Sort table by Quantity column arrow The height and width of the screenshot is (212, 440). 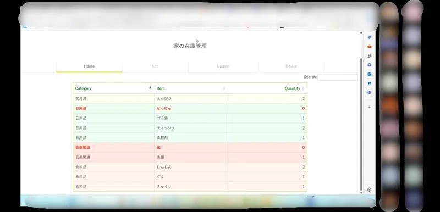click(x=303, y=88)
